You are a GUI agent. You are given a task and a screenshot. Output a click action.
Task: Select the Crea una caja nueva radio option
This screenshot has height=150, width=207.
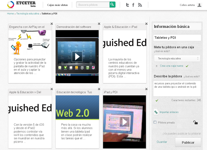[157, 66]
